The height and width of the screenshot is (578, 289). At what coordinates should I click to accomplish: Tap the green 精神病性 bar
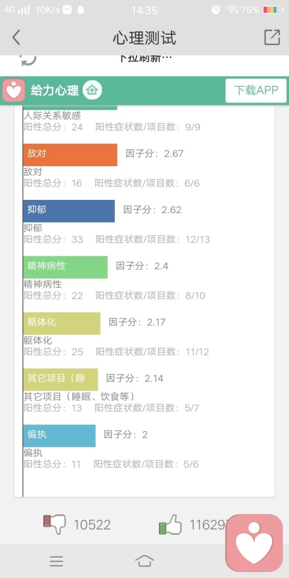65,267
